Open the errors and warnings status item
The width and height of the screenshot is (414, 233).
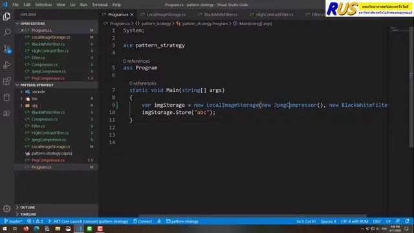(x=35, y=221)
